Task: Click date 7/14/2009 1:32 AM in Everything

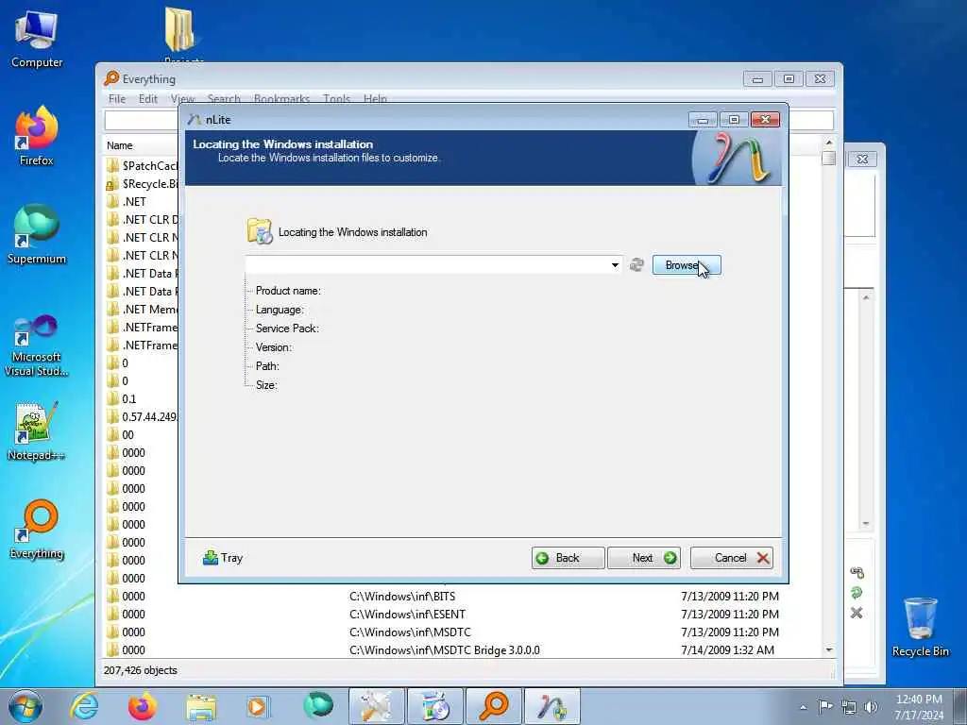Action: [x=727, y=649]
